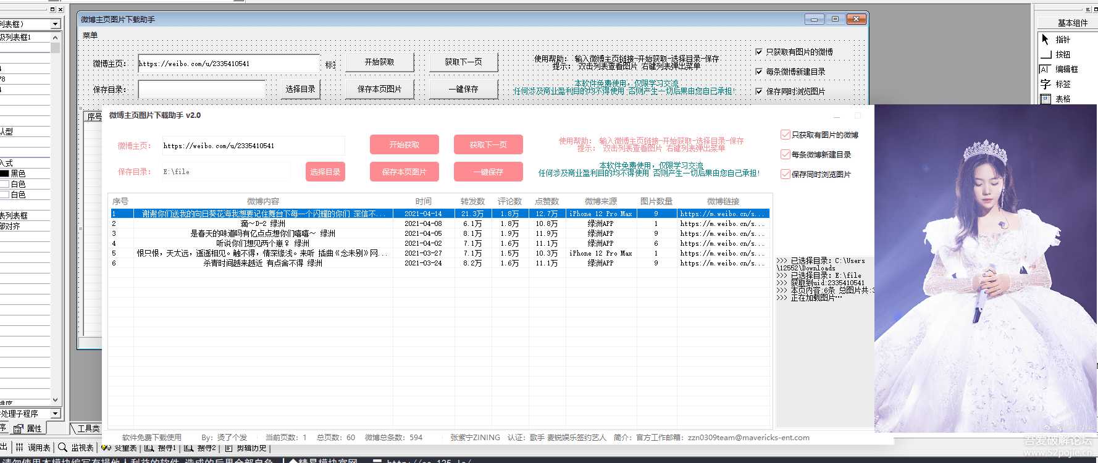Open the 菜单 menu in designer form
1098x463 pixels.
[x=90, y=36]
